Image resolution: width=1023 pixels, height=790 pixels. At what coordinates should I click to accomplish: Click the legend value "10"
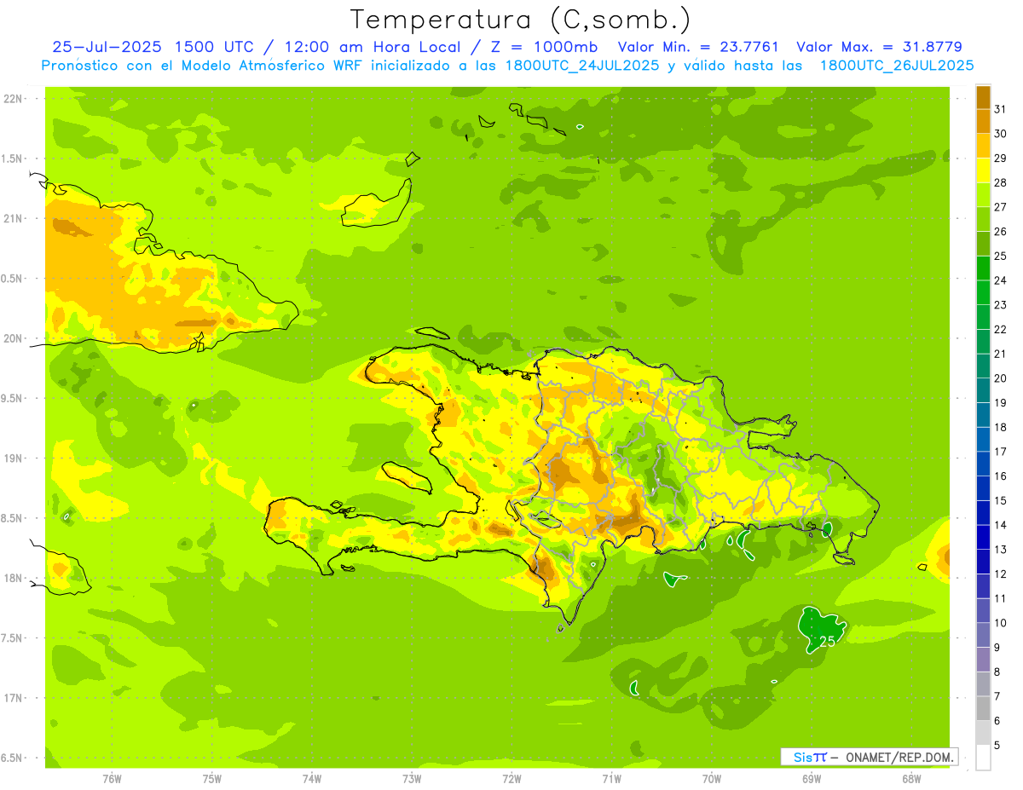[1000, 623]
